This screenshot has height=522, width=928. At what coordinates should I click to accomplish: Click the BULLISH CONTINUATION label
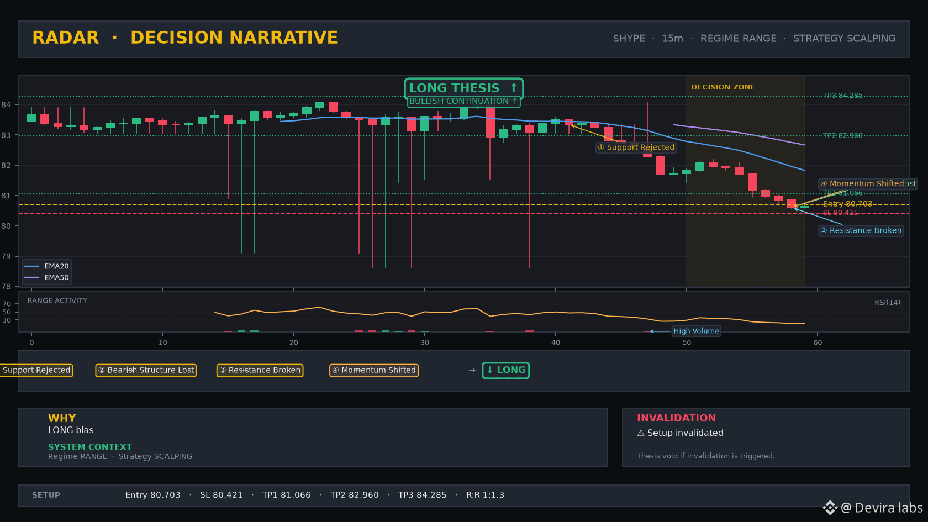coord(463,102)
